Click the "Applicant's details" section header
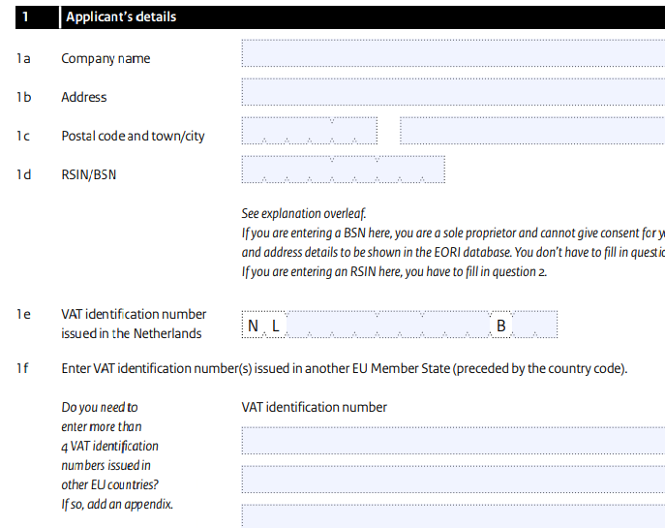The image size is (665, 528). point(121,17)
